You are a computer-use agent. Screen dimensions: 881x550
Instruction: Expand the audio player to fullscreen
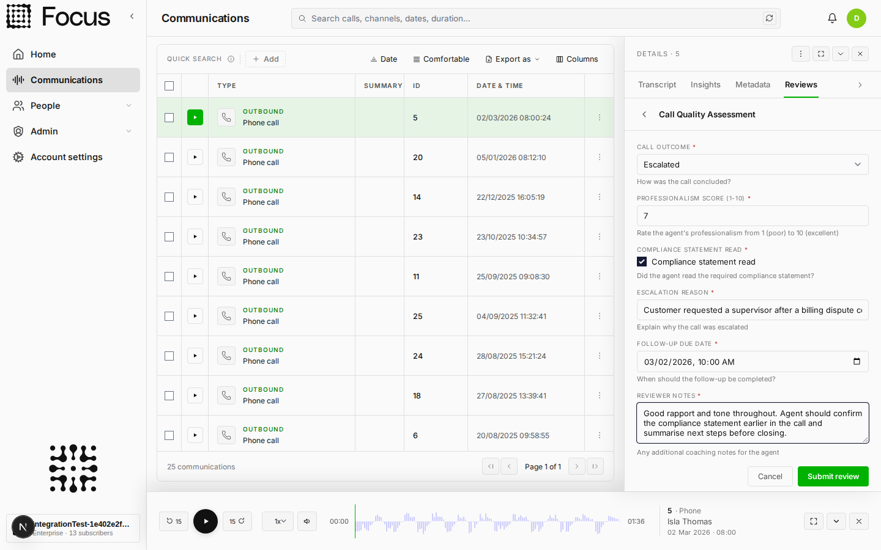814,521
